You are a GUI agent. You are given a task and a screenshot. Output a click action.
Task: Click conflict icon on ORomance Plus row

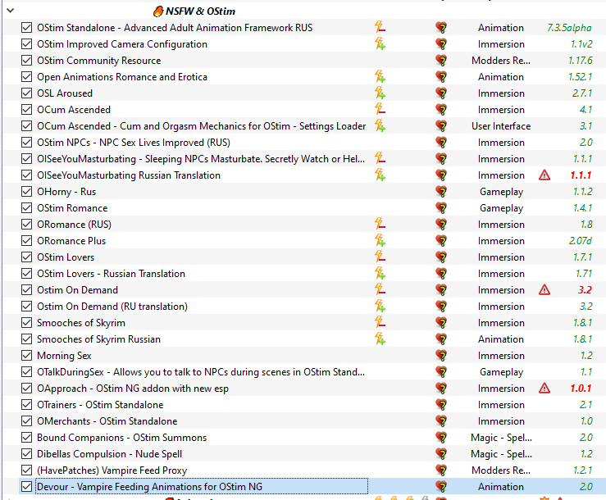pos(380,240)
